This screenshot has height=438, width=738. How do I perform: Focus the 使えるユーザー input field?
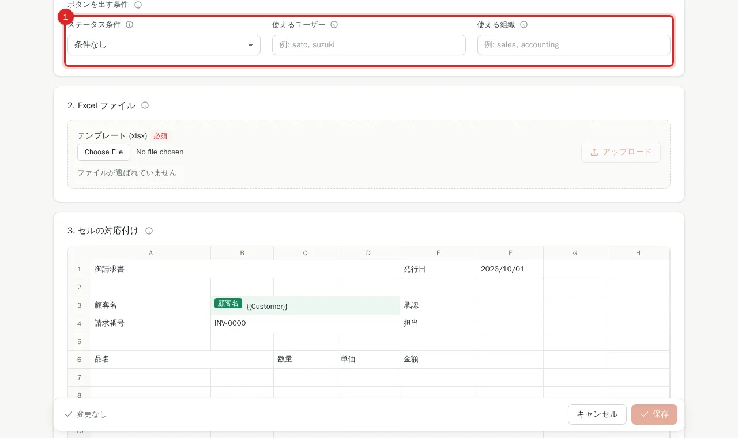[x=369, y=45]
